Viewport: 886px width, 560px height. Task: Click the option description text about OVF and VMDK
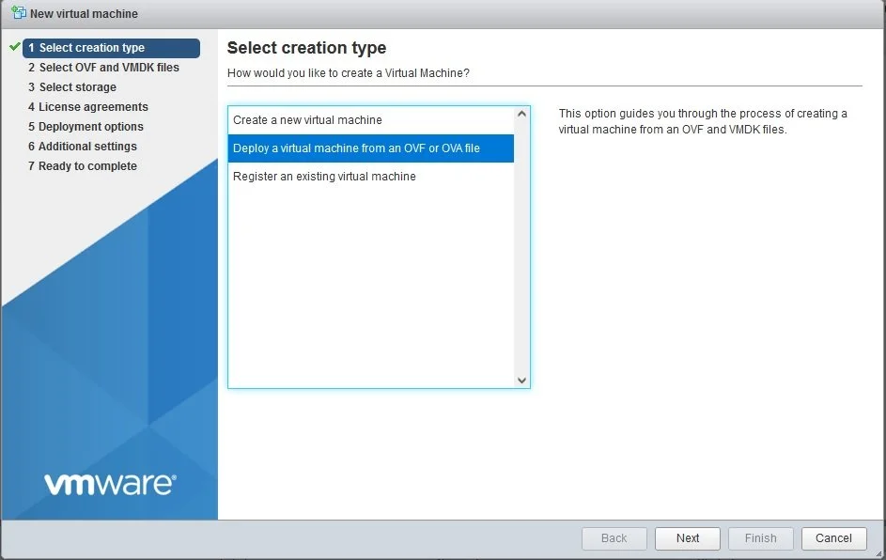pyautogui.click(x=703, y=121)
